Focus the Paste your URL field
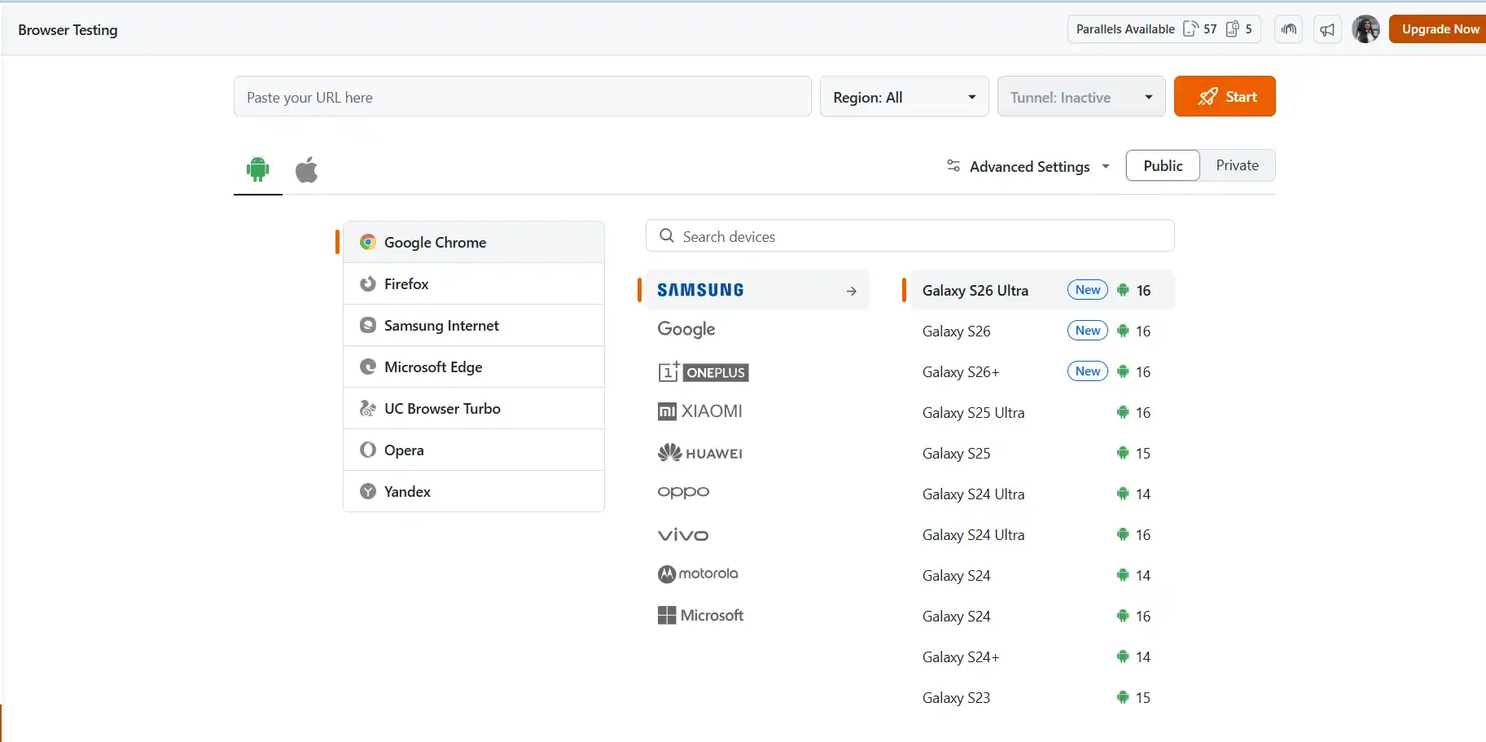The image size is (1486, 742). click(x=523, y=97)
